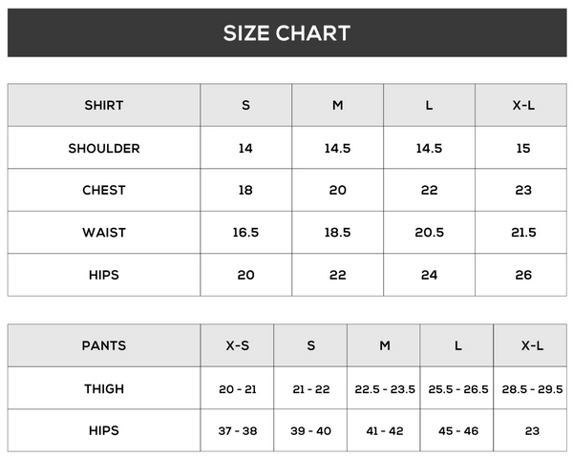Select thigh range 28.5 - 29.5

(x=532, y=388)
